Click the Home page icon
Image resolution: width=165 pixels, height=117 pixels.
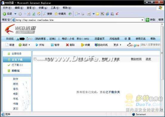point(39,14)
